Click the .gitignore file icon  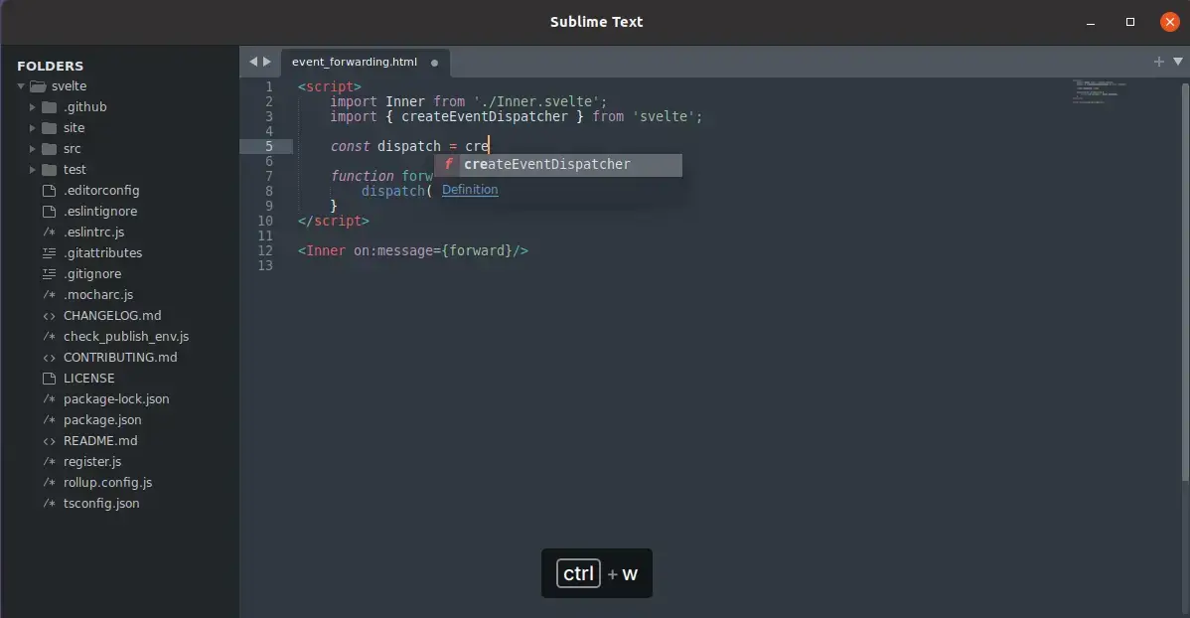[50, 274]
